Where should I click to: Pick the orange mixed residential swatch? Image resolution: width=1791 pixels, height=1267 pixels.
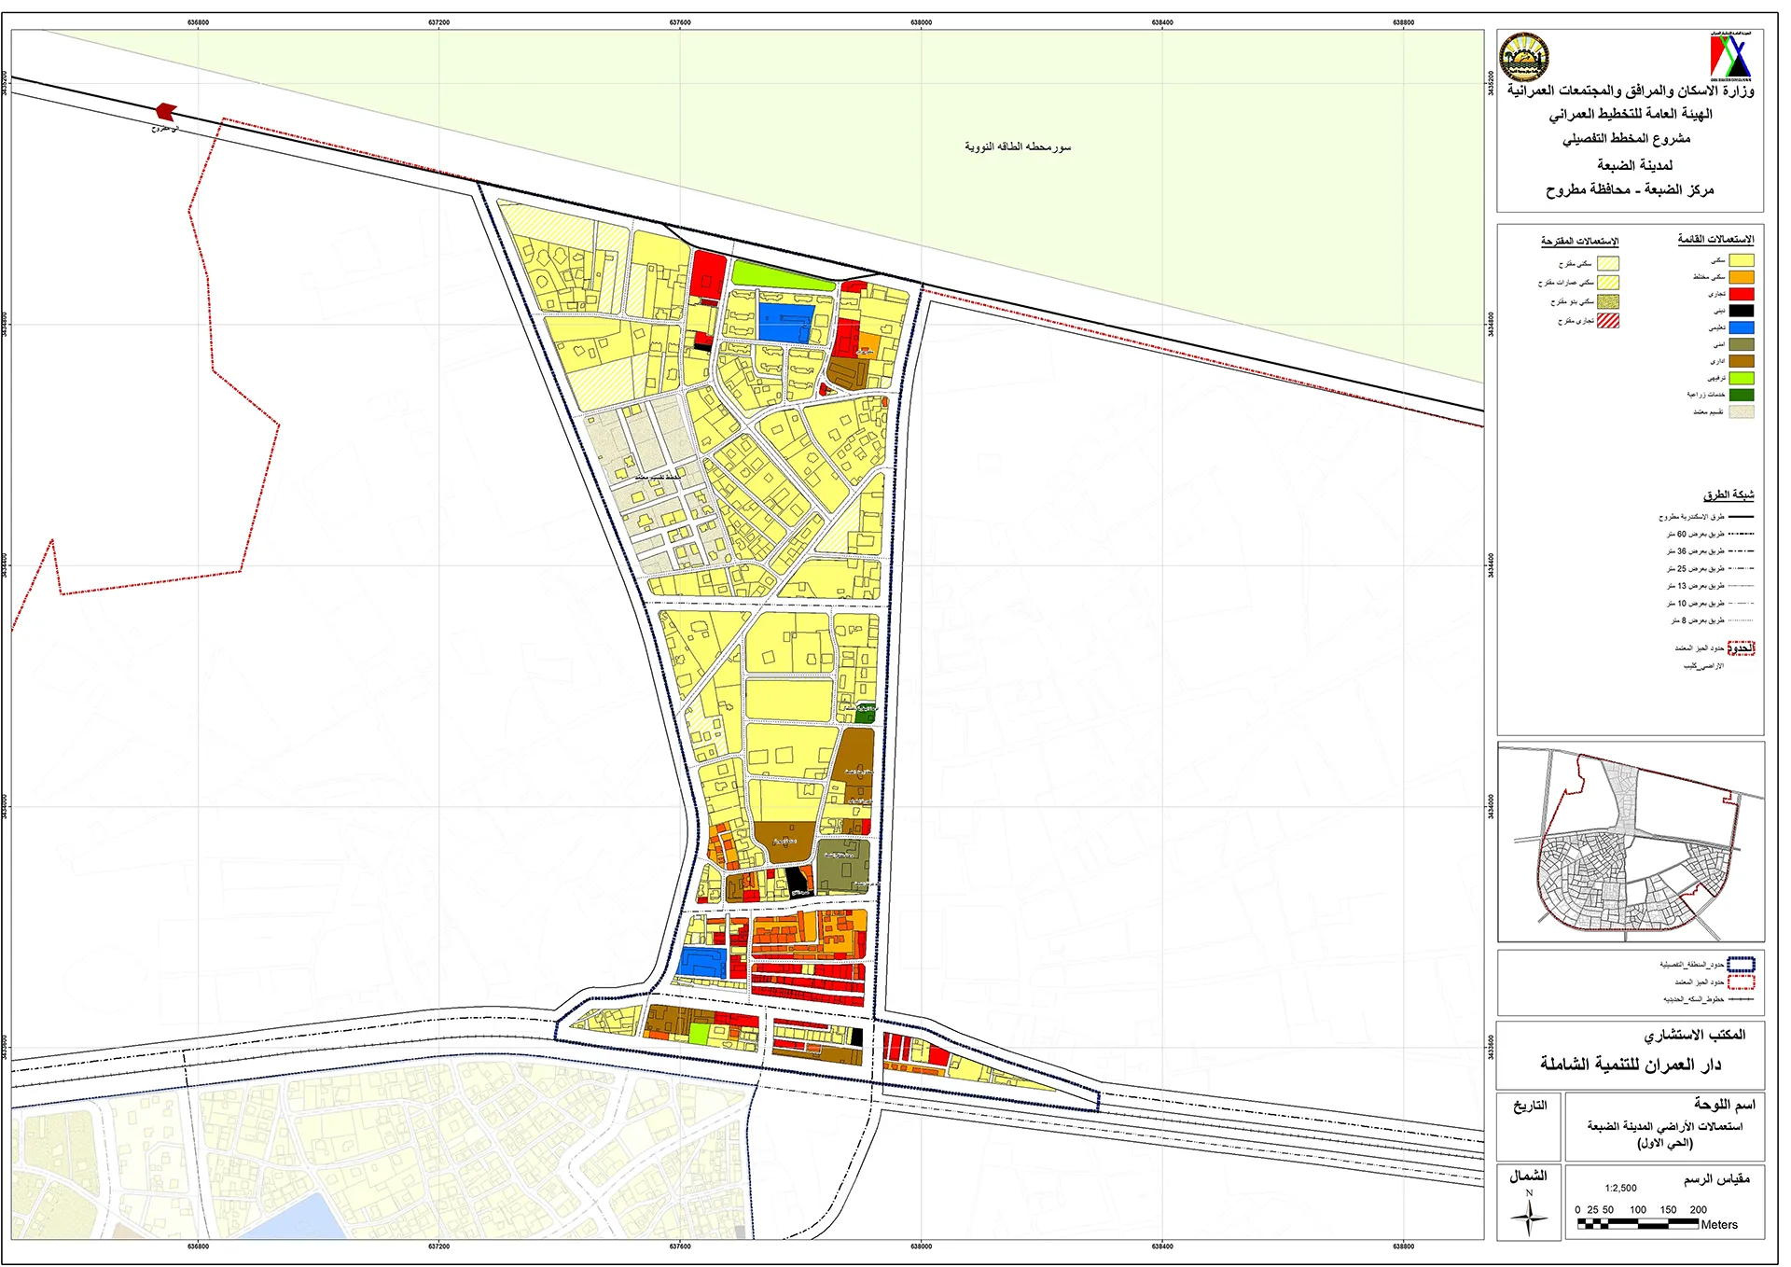pos(1741,277)
